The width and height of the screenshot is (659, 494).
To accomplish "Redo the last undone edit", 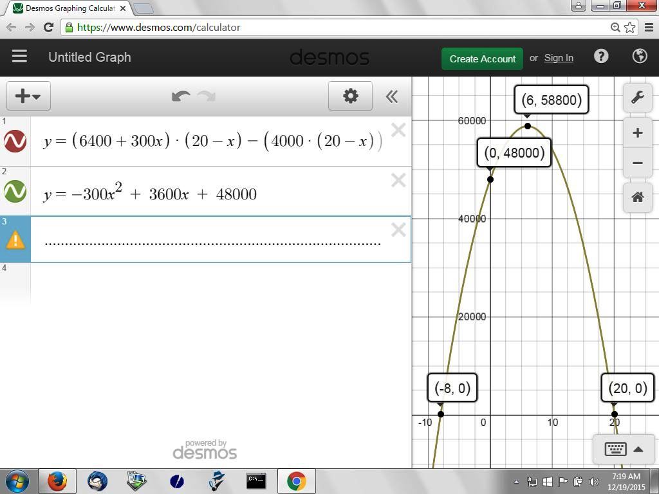I will [207, 96].
